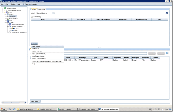This screenshot has height=112, width=173.
Task: Select NTP alarm row Hostname VSA1
Action: (146, 60)
